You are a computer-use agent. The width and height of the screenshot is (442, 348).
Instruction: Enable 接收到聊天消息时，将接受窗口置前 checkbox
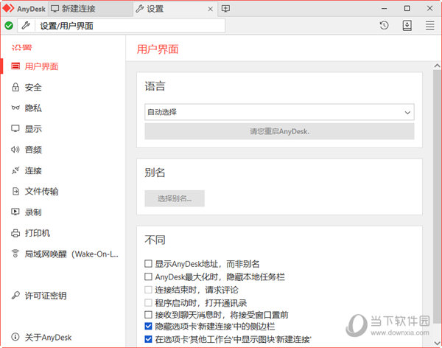point(148,314)
